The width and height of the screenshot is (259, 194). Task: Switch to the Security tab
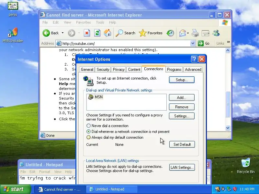[x=103, y=70]
